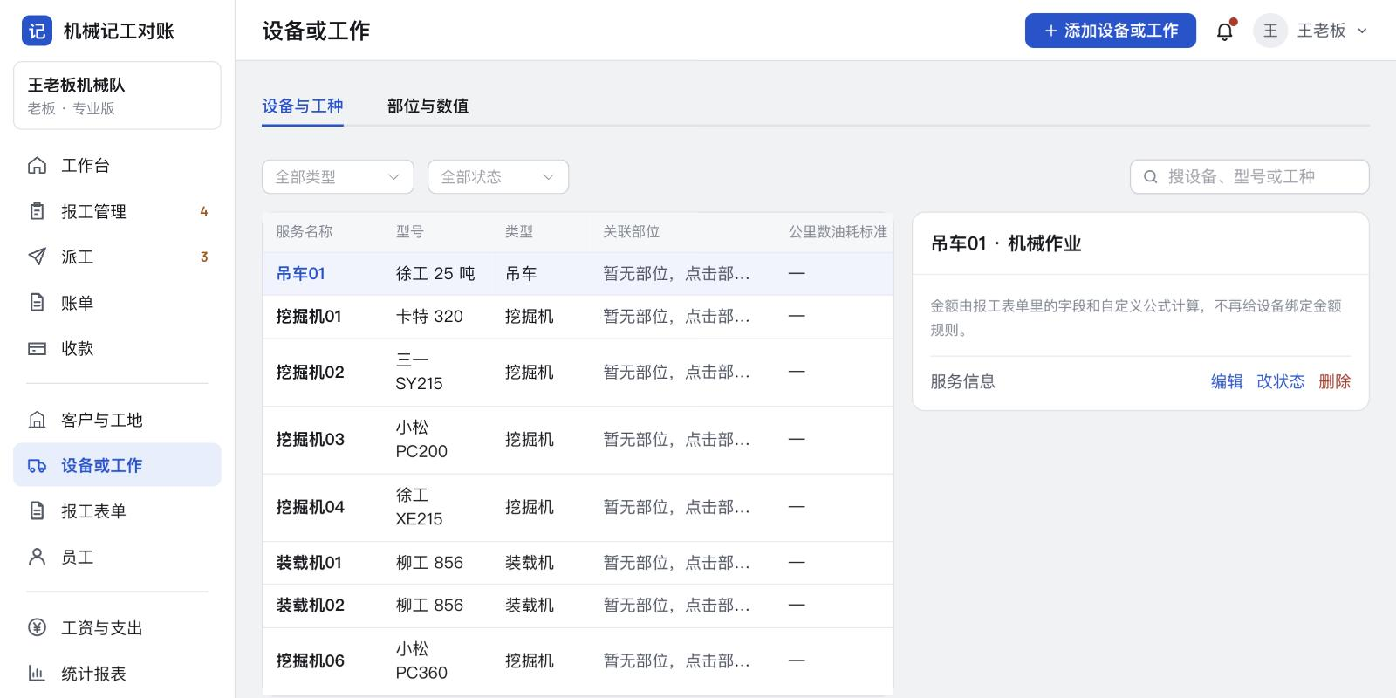The image size is (1396, 698).
Task: Select 挖掘机03 row
Action: (578, 440)
